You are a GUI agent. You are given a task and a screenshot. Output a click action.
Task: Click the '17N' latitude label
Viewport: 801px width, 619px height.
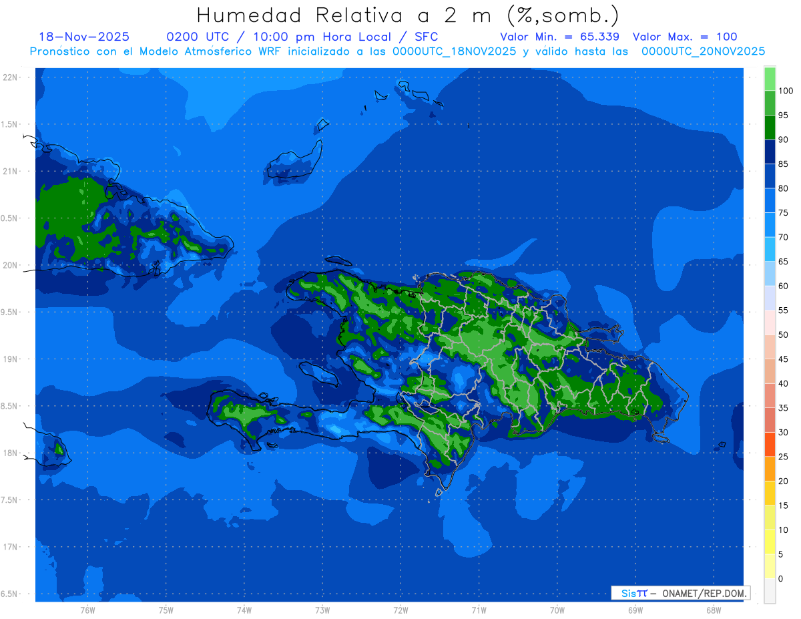click(11, 547)
